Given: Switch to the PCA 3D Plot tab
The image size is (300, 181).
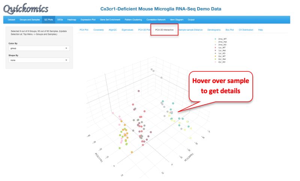Looking at the screenshot, I should pyautogui.click(x=144, y=30).
